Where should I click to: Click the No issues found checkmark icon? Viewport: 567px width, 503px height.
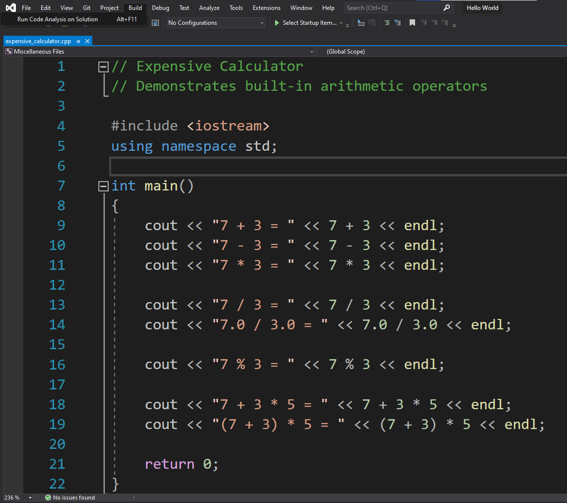48,498
